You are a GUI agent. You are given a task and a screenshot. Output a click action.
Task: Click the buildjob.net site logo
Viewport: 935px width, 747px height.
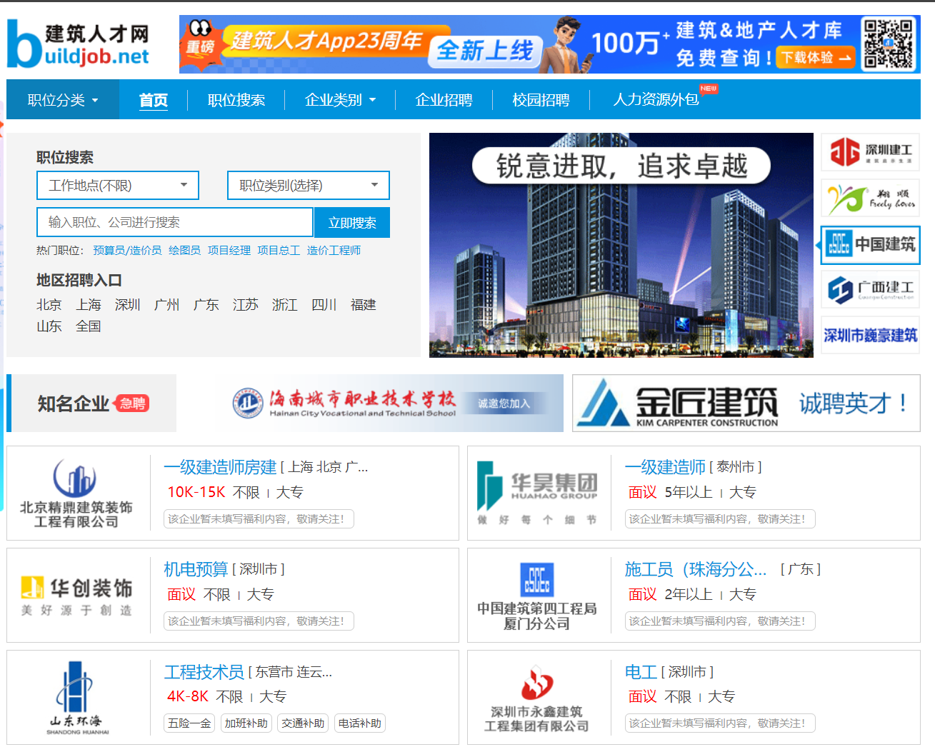tap(79, 44)
